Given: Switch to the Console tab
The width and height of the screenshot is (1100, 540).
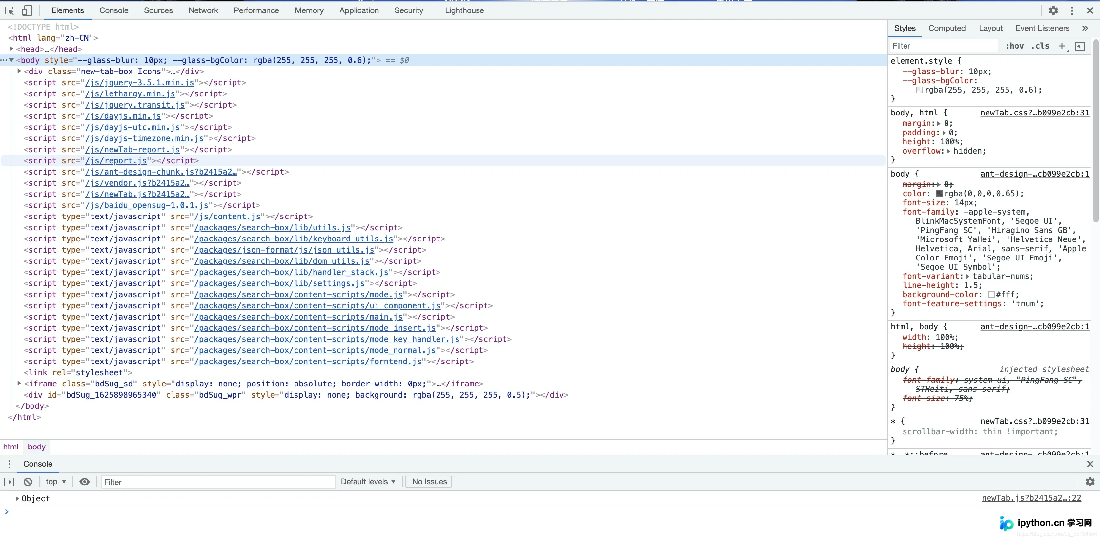Looking at the screenshot, I should pyautogui.click(x=113, y=11).
